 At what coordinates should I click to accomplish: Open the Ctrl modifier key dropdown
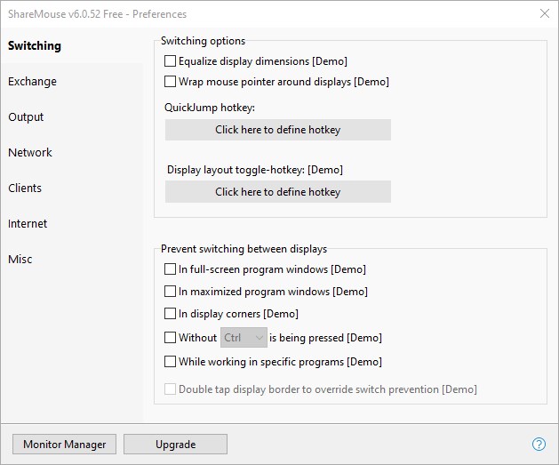[x=244, y=338]
